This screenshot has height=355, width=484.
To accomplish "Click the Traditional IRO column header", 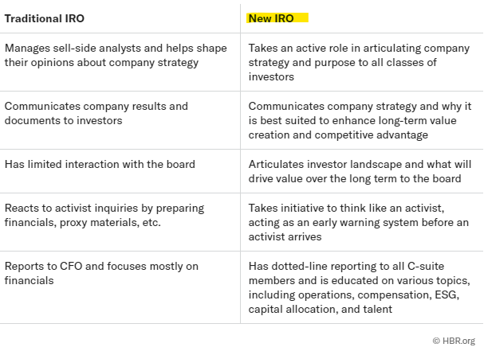I will pos(45,18).
